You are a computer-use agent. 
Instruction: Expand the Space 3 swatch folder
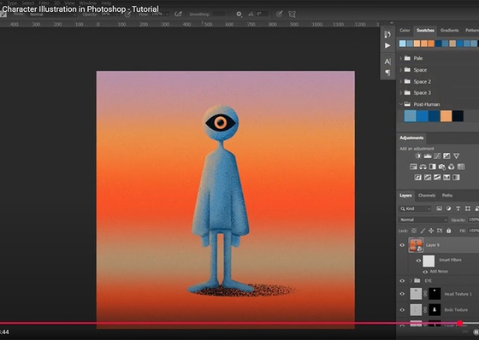click(x=401, y=93)
